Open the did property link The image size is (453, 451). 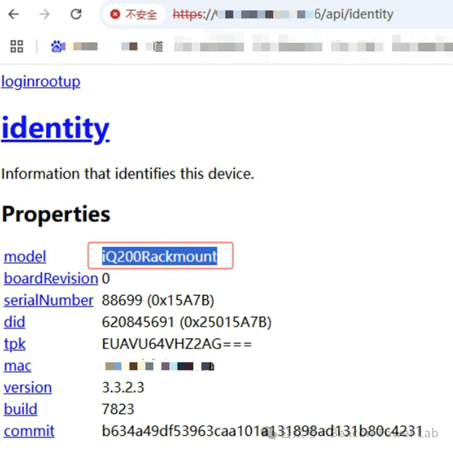pos(14,322)
